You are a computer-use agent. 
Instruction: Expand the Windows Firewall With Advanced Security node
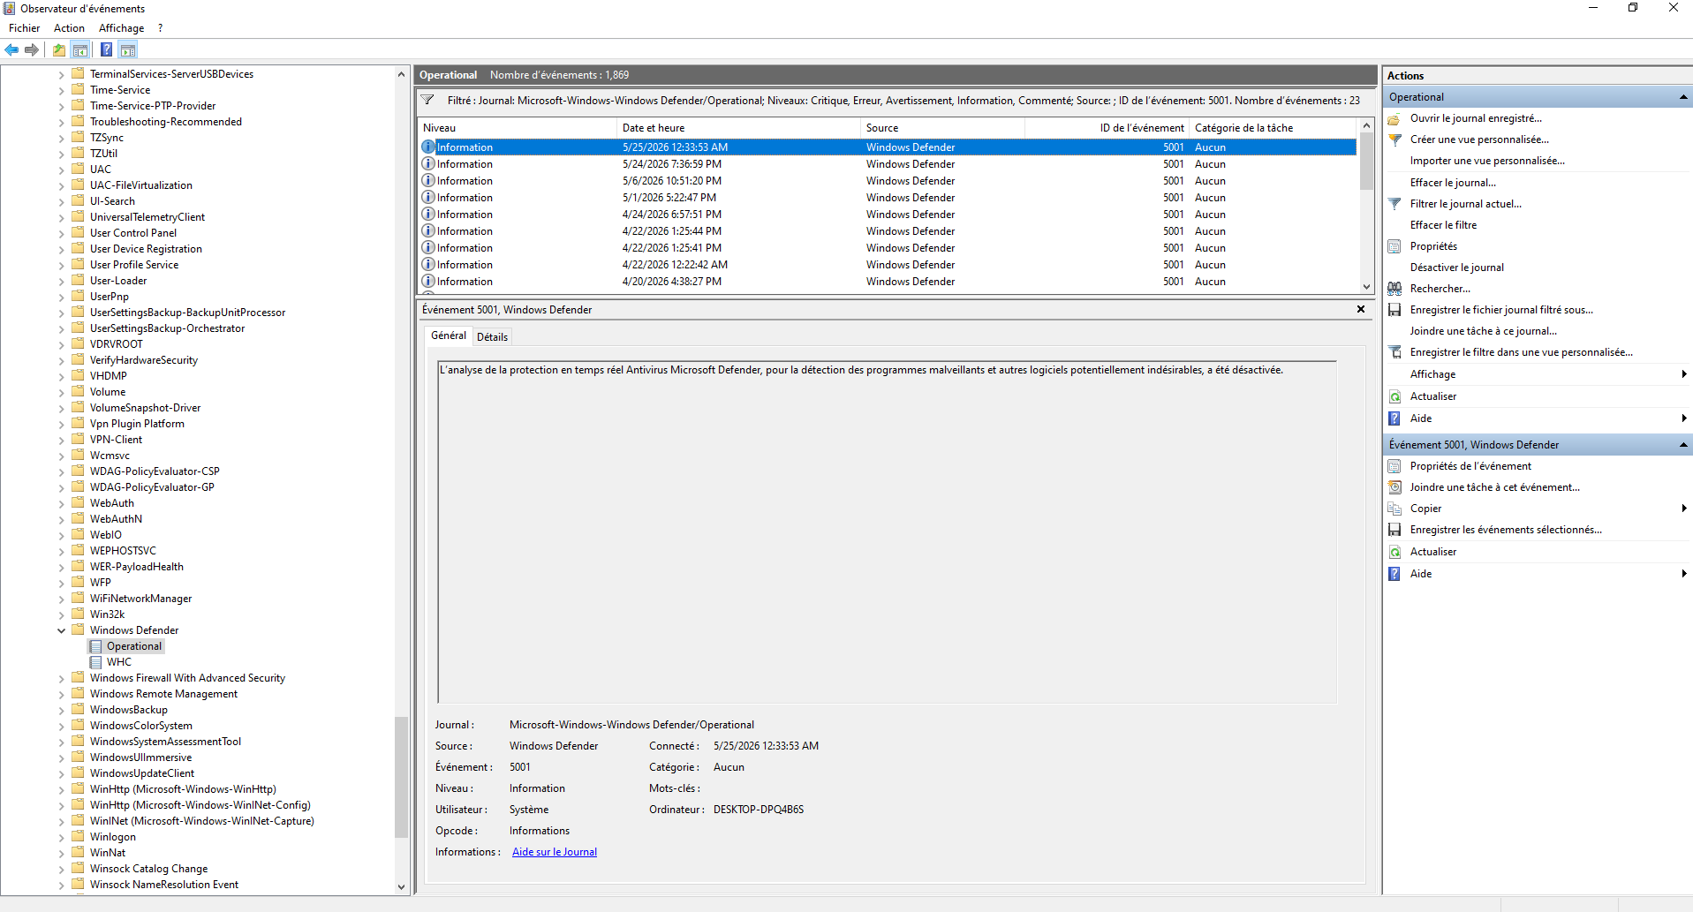[x=61, y=678]
